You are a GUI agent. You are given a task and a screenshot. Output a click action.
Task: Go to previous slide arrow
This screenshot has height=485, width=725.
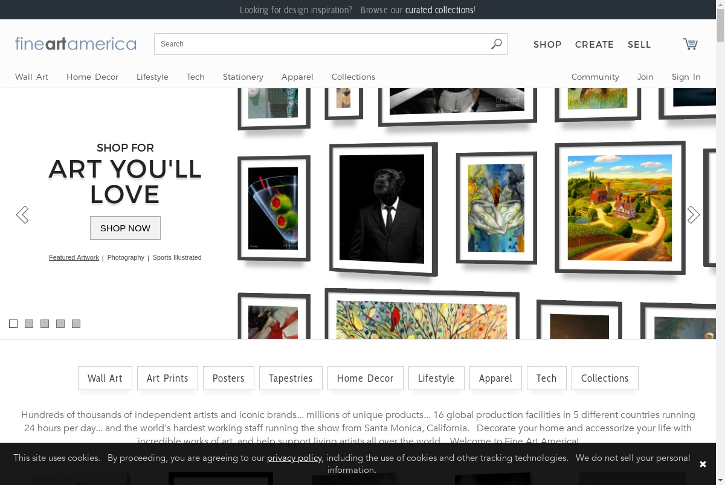(x=22, y=214)
